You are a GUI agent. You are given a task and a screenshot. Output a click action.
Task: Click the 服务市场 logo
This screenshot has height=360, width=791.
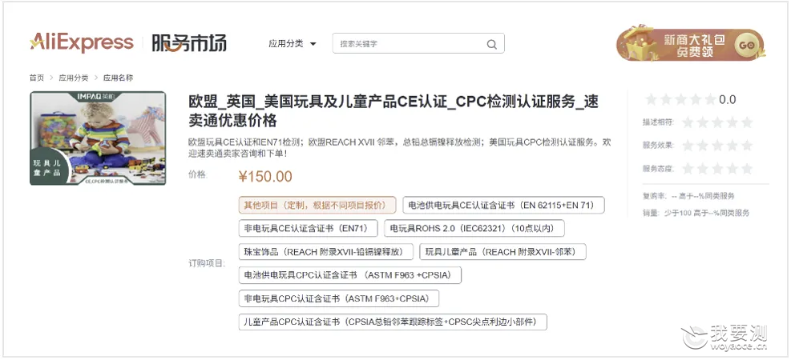[189, 43]
